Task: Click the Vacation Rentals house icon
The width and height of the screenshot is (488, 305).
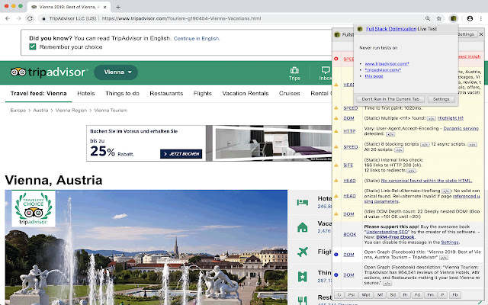Action: (x=302, y=227)
